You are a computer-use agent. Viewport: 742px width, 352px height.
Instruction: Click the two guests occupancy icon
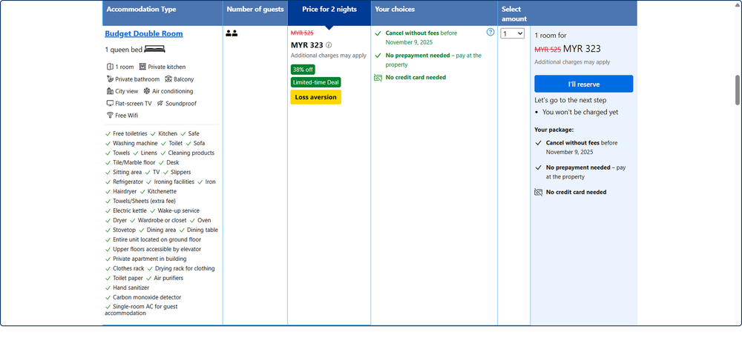pos(232,33)
